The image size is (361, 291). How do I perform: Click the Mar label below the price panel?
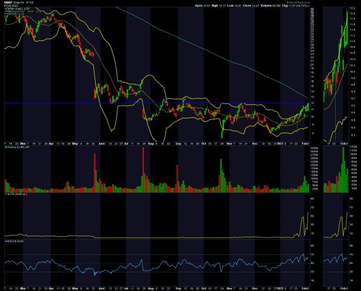pyautogui.click(x=23, y=143)
